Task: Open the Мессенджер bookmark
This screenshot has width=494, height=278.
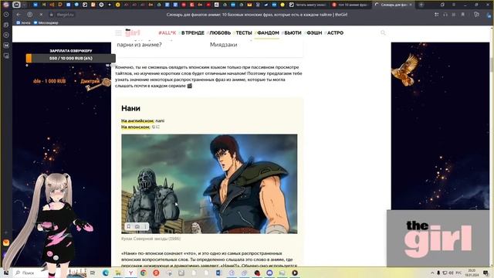Action: coord(46,22)
